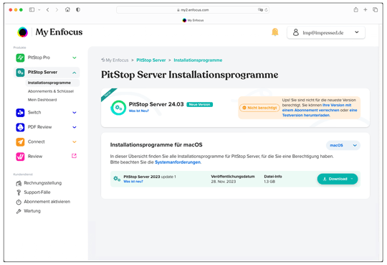387x265 pixels.
Task: Click the Switch product icon
Action: (x=20, y=113)
